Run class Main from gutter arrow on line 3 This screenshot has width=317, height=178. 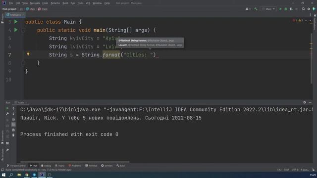16,22
